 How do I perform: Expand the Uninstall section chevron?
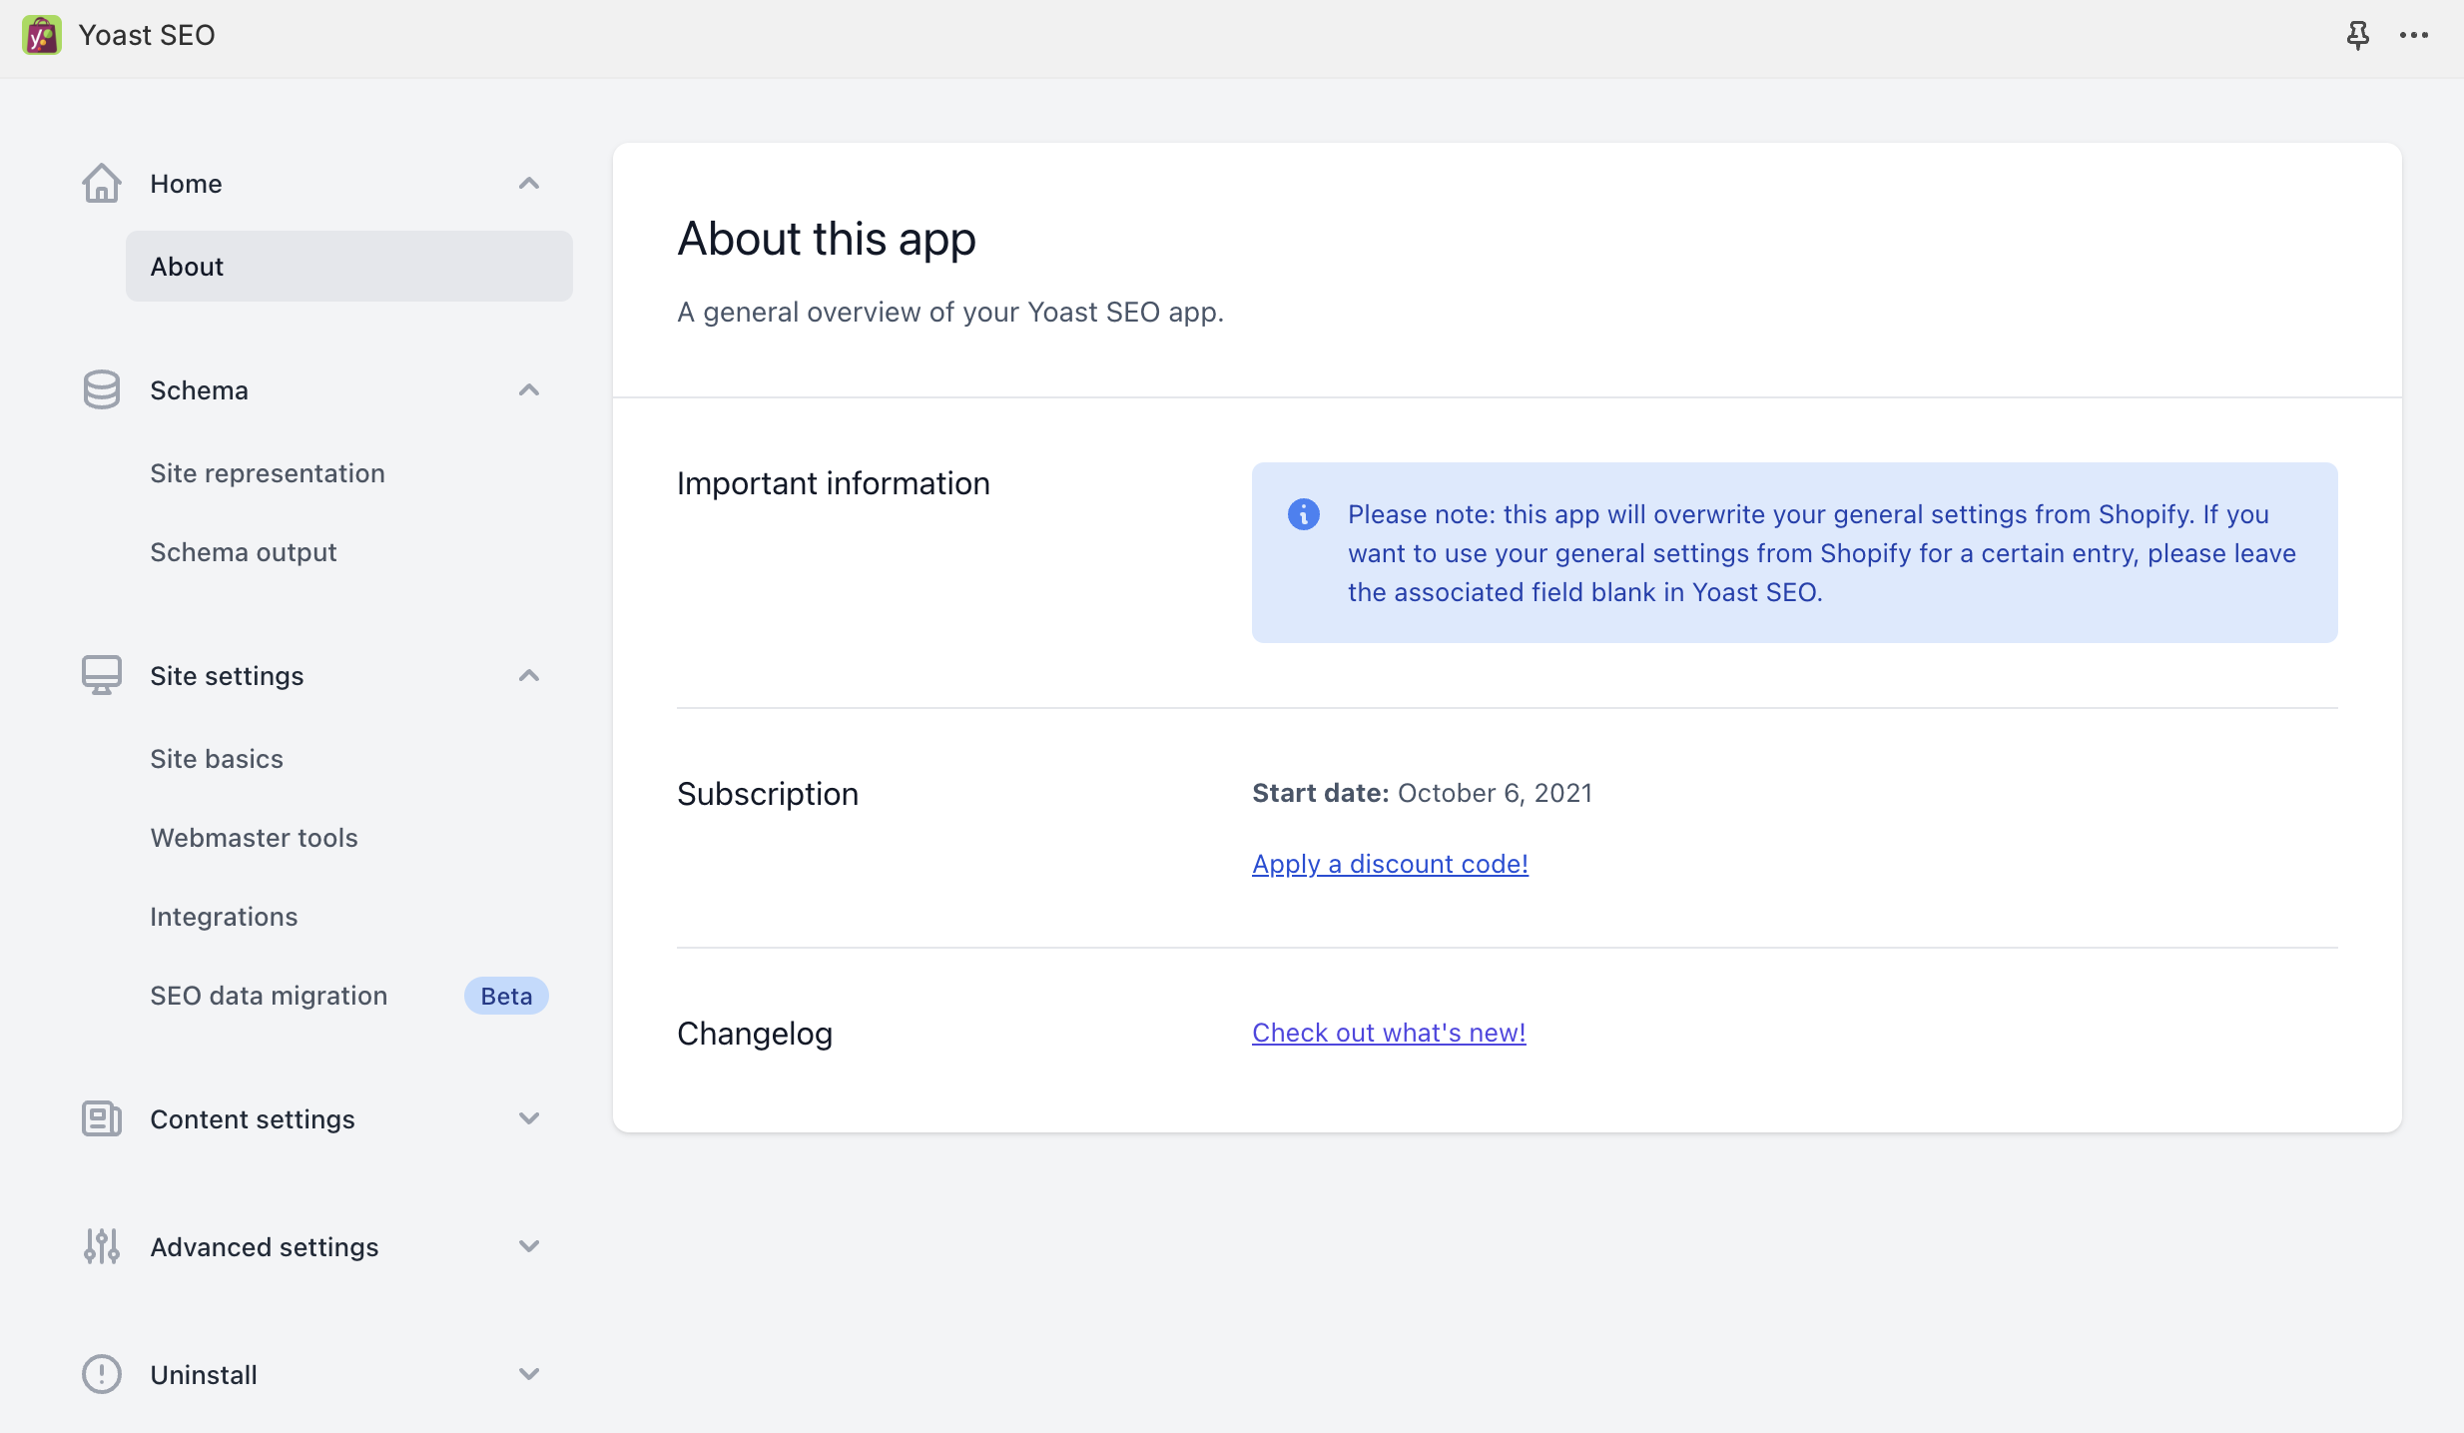529,1374
